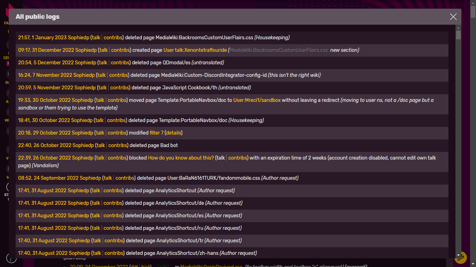Image resolution: width=476 pixels, height=267 pixels.
Task: Open talk next to the blocked user's name
Action: click(220, 157)
